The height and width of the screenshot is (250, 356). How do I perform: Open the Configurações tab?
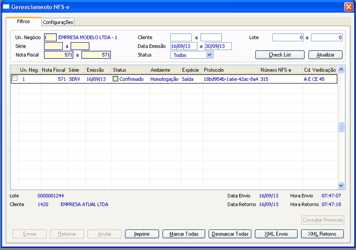pos(58,22)
